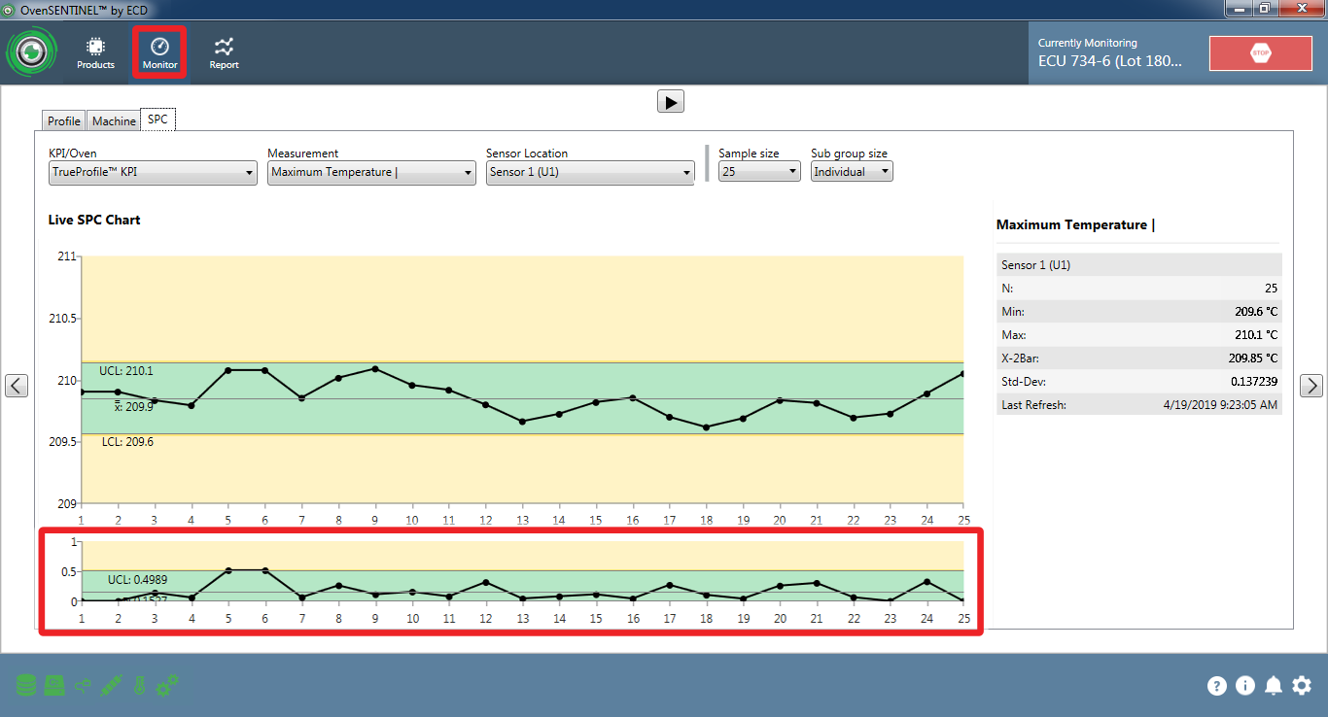Open the Report section
1328x717 pixels.
click(225, 53)
